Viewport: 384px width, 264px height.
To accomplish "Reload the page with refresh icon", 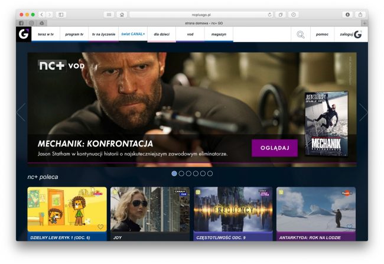I will click(x=269, y=15).
